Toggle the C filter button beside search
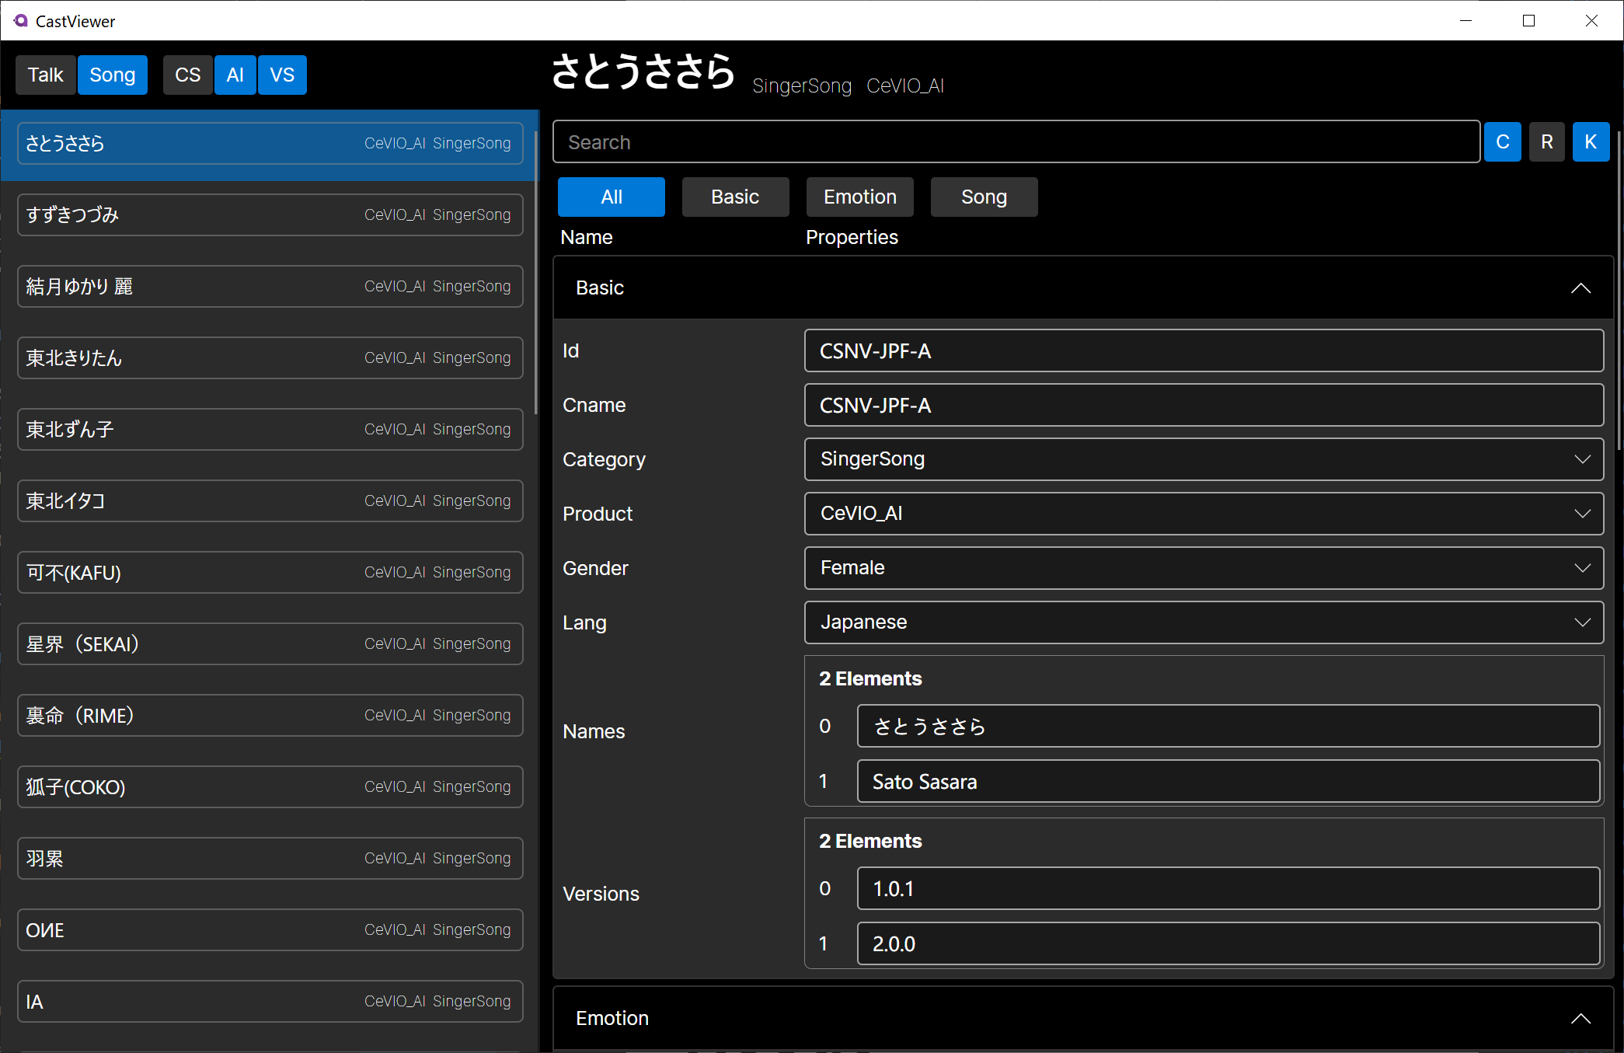This screenshot has width=1624, height=1053. pyautogui.click(x=1502, y=142)
